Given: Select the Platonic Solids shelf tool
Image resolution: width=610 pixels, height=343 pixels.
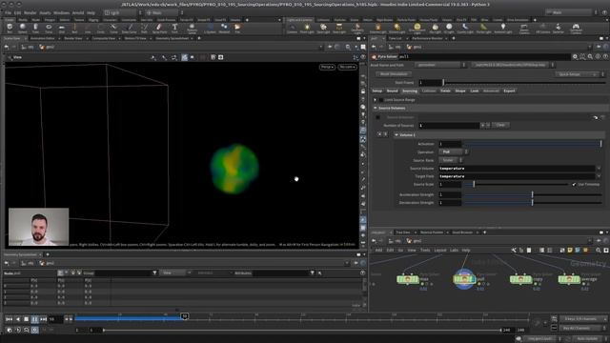Looking at the screenshot, I should pos(192,28).
